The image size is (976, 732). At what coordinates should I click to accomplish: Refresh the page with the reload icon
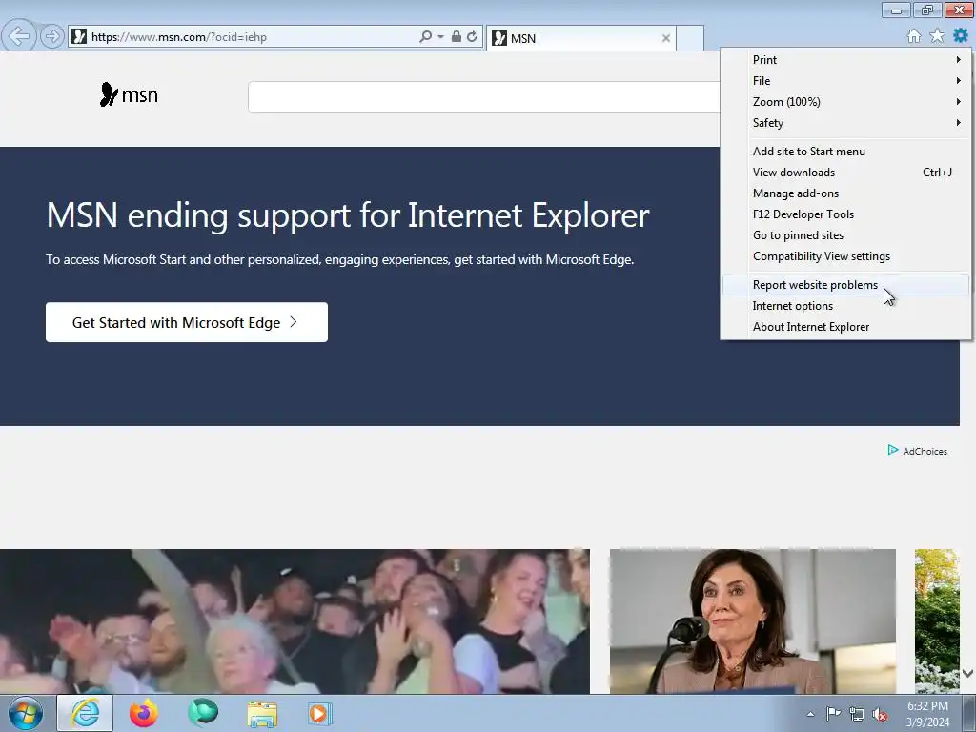(472, 37)
